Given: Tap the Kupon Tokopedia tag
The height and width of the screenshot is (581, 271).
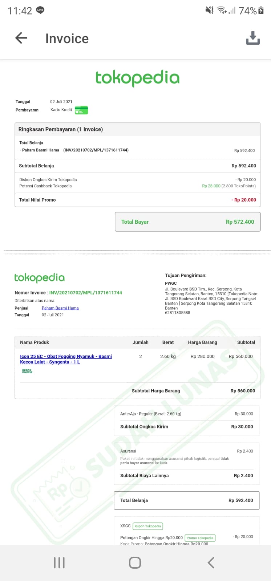Looking at the screenshot, I should click(147, 526).
